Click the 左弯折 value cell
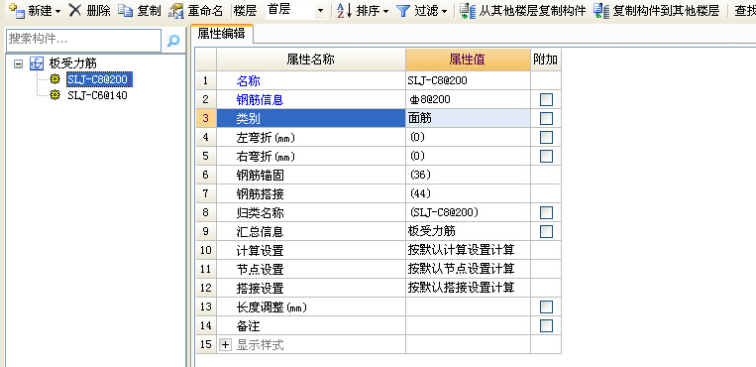This screenshot has width=756, height=367. click(468, 138)
